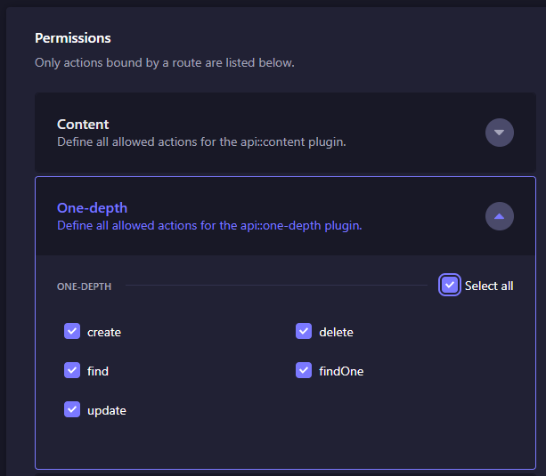Uncheck the find permission checkbox
546x476 pixels.
72,370
